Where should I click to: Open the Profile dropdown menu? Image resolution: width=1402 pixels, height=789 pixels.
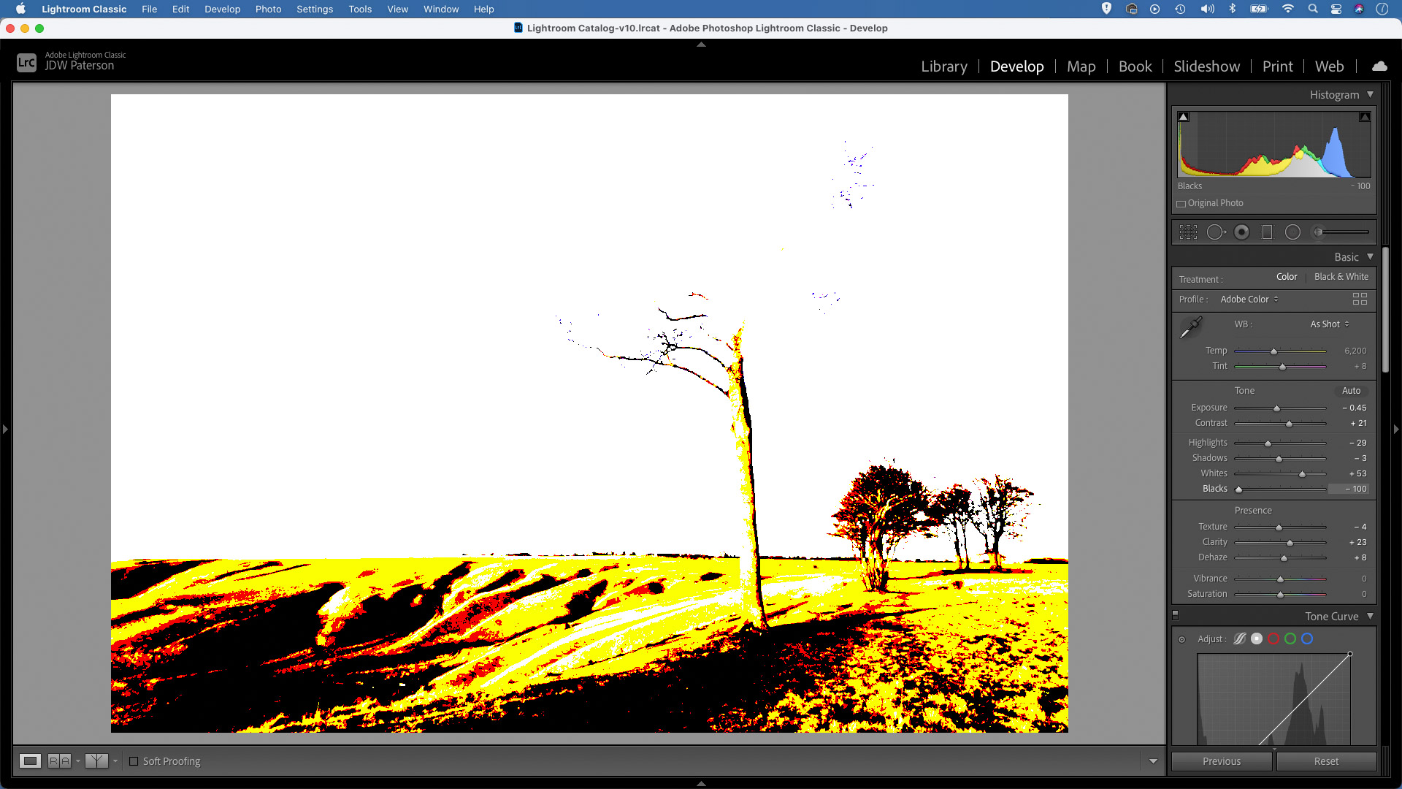tap(1249, 299)
